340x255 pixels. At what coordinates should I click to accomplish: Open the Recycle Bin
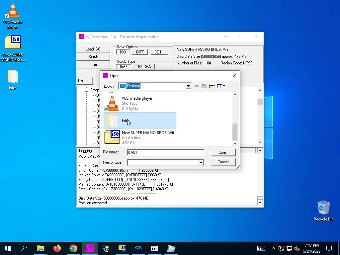click(323, 211)
